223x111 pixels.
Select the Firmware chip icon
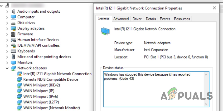[13, 34]
